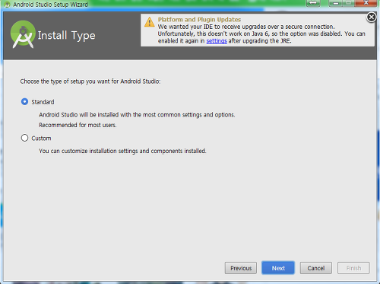
Task: Click the double-arrow button in the title bar
Action: pyautogui.click(x=313, y=3)
